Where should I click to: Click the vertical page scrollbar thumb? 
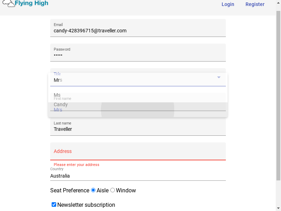278,96
